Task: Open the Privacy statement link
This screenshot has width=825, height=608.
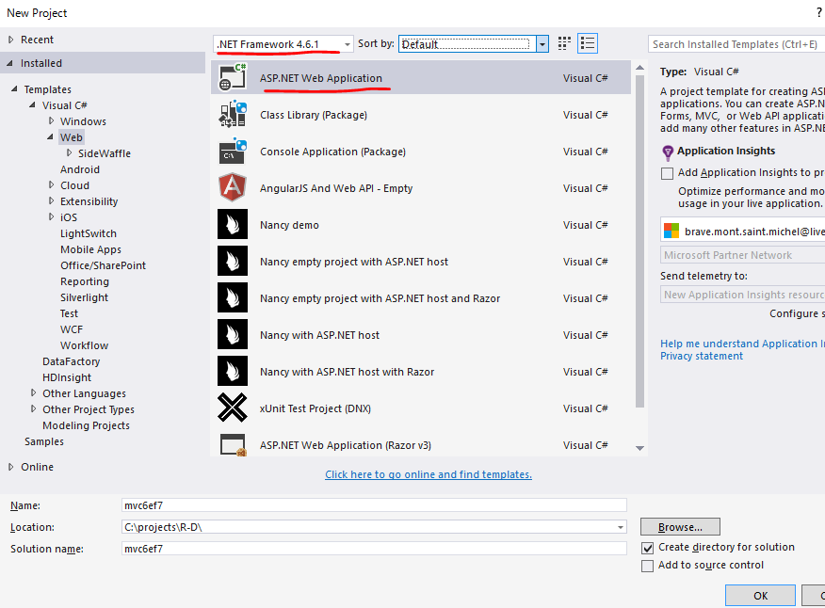Action: pos(702,356)
